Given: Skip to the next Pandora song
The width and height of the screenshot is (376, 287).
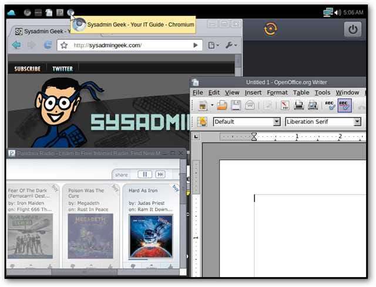Looking at the screenshot, I should point(160,174).
